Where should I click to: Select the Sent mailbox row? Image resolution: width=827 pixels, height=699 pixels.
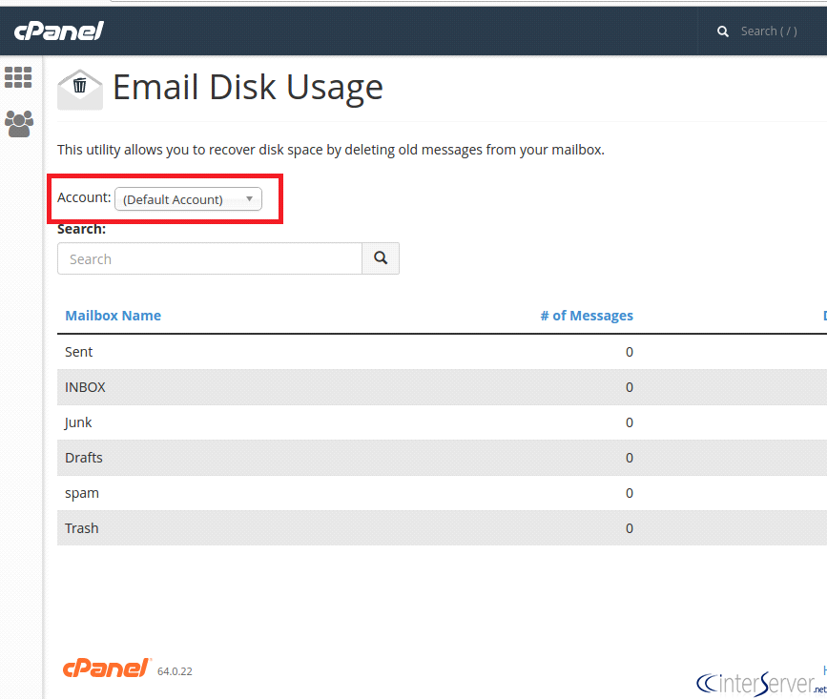click(78, 351)
